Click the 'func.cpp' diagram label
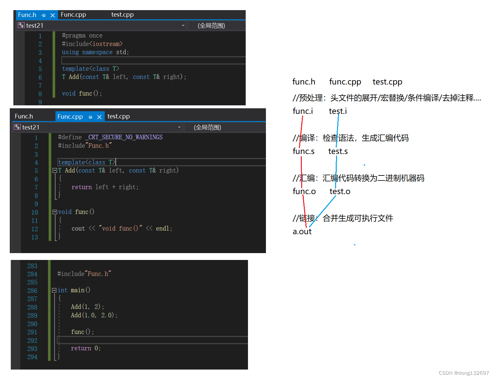The image size is (494, 379). (x=345, y=82)
